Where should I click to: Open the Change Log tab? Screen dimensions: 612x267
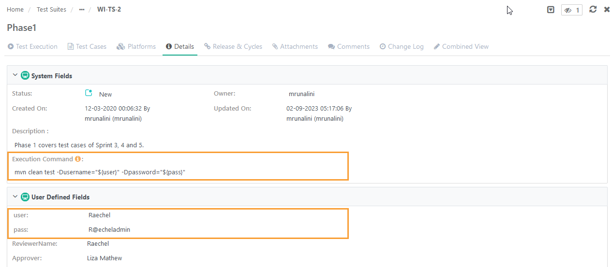click(x=402, y=47)
